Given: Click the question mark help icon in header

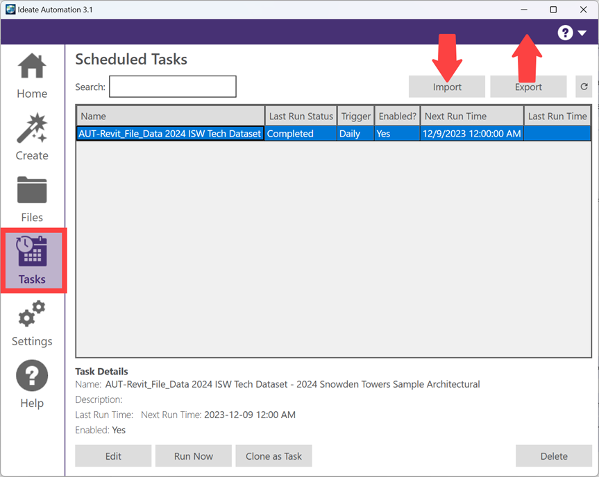Looking at the screenshot, I should coord(565,33).
